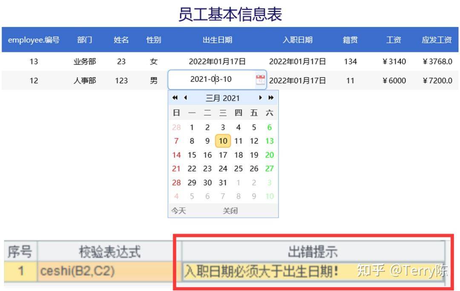460x291 pixels.
Task: Click the 籍贯 column header
Action: 350,40
